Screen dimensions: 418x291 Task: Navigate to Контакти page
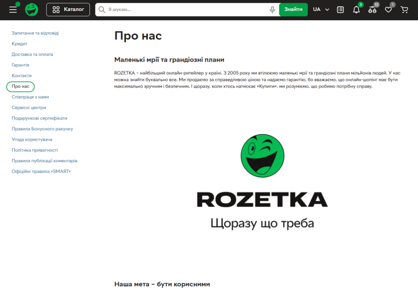pyautogui.click(x=21, y=76)
